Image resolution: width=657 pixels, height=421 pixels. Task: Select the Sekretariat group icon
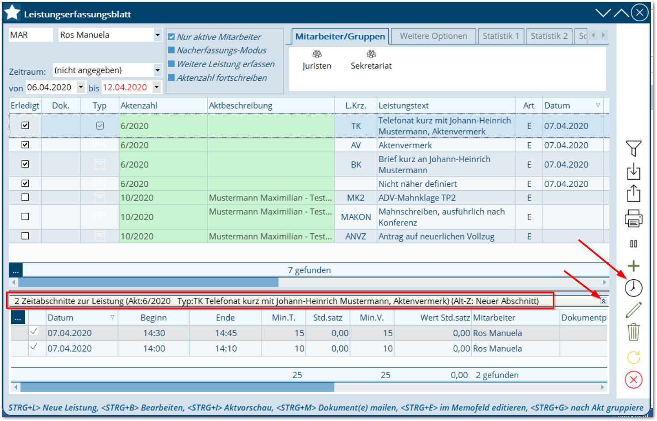(x=371, y=54)
